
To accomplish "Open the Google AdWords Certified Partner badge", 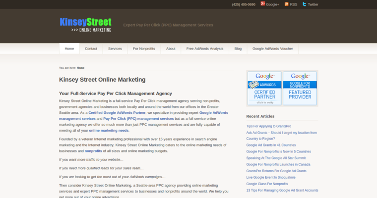I will (264, 88).
